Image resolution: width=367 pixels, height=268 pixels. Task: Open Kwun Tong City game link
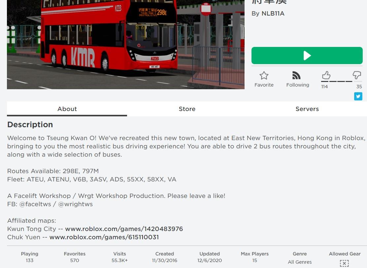tap(124, 229)
